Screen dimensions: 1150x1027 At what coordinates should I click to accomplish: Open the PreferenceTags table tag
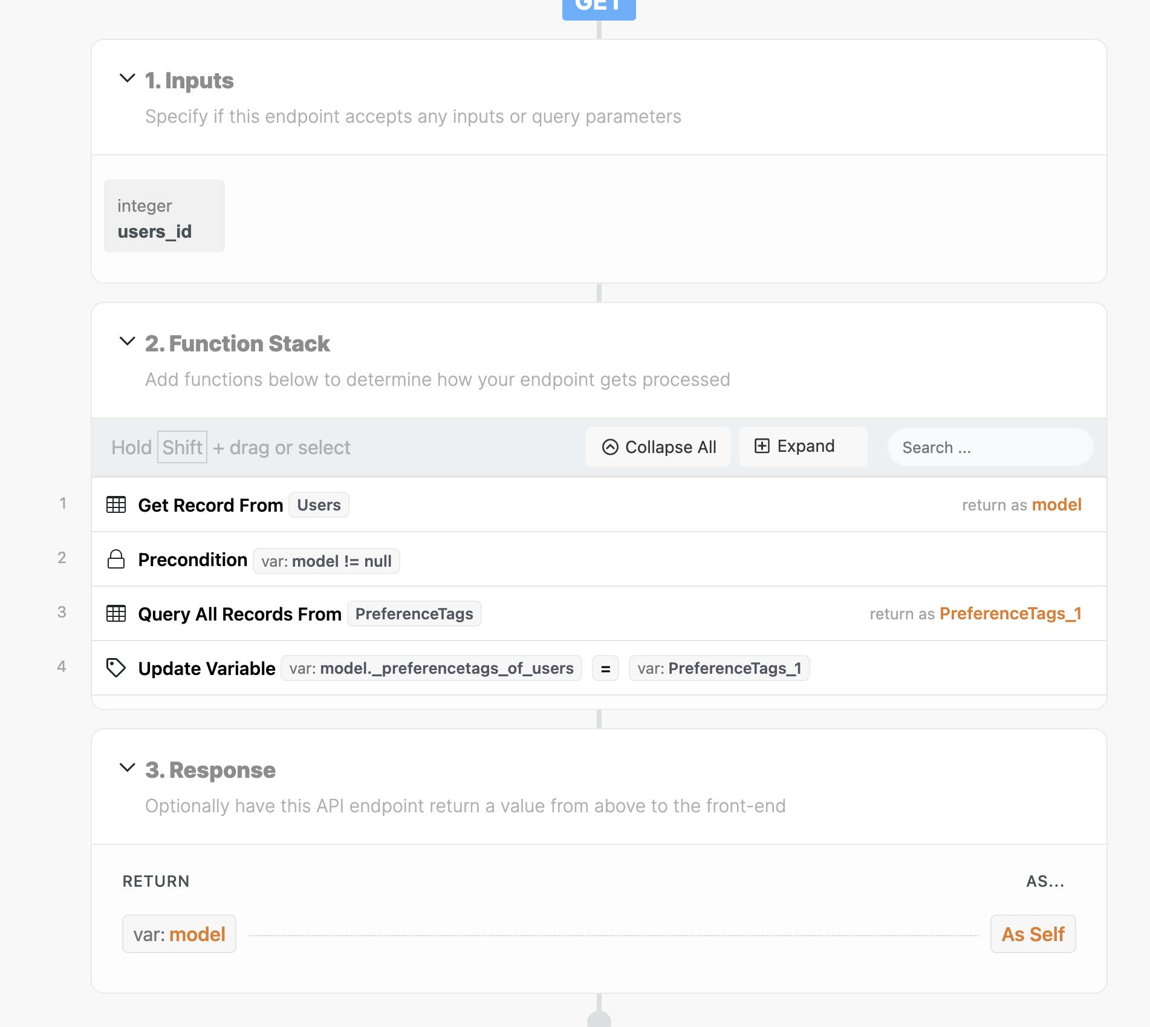pyautogui.click(x=414, y=614)
